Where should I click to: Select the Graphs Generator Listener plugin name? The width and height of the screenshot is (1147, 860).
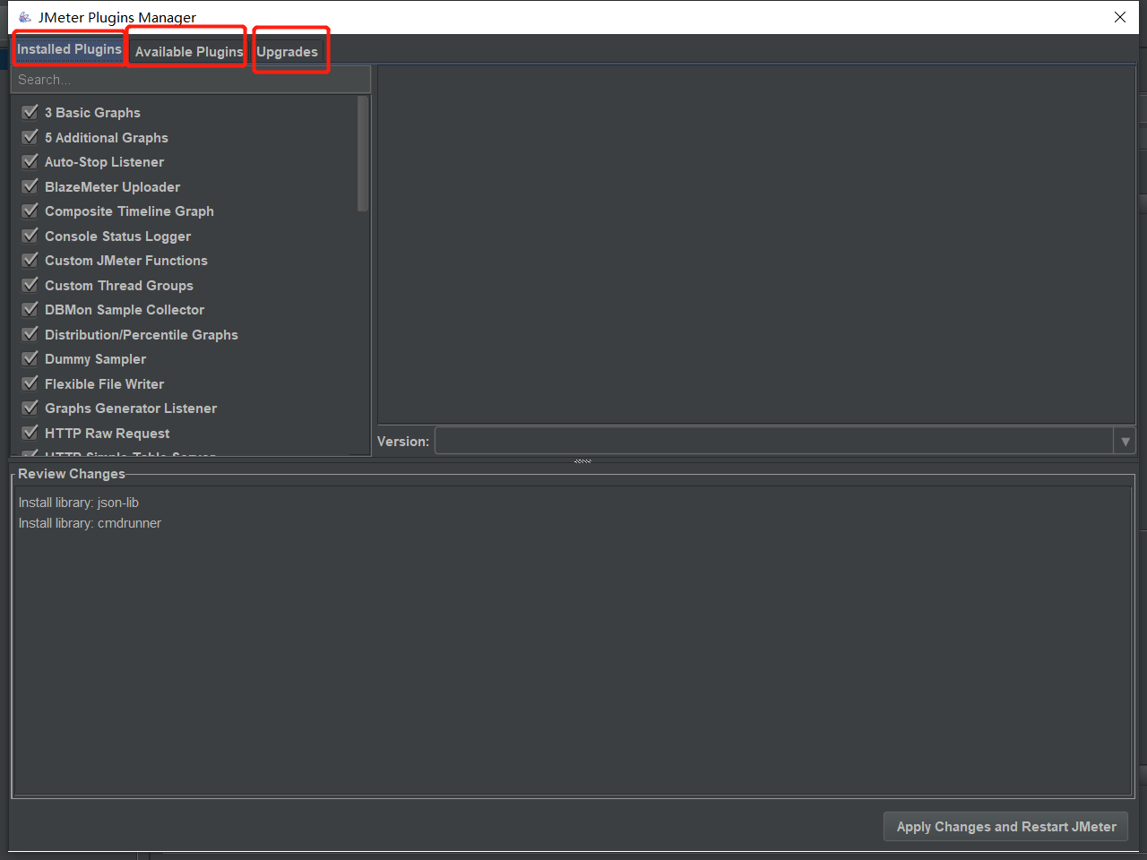(131, 408)
